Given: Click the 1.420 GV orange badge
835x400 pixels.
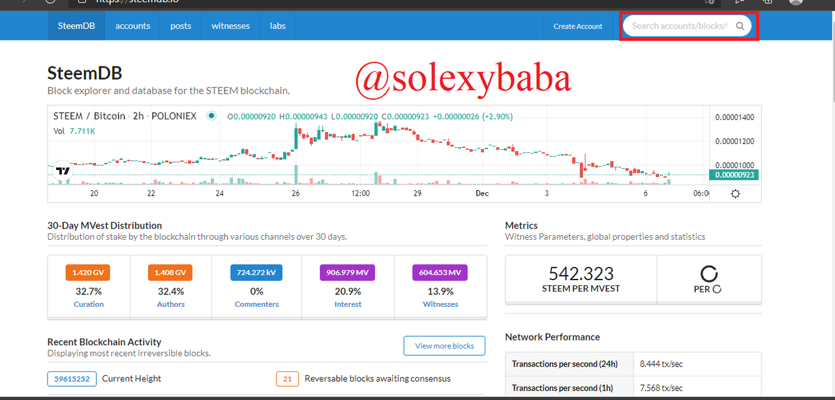Looking at the screenshot, I should tap(88, 272).
